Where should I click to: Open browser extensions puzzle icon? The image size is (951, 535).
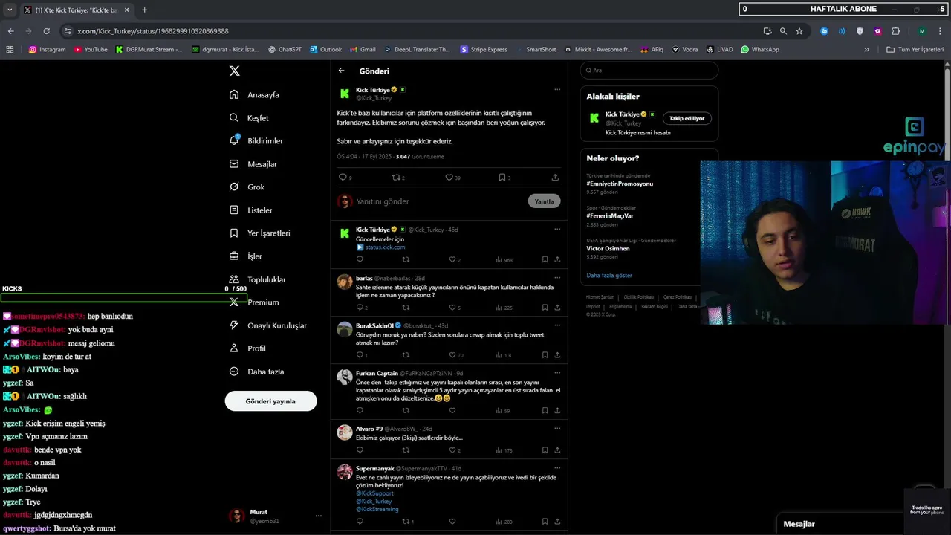pyautogui.click(x=895, y=31)
